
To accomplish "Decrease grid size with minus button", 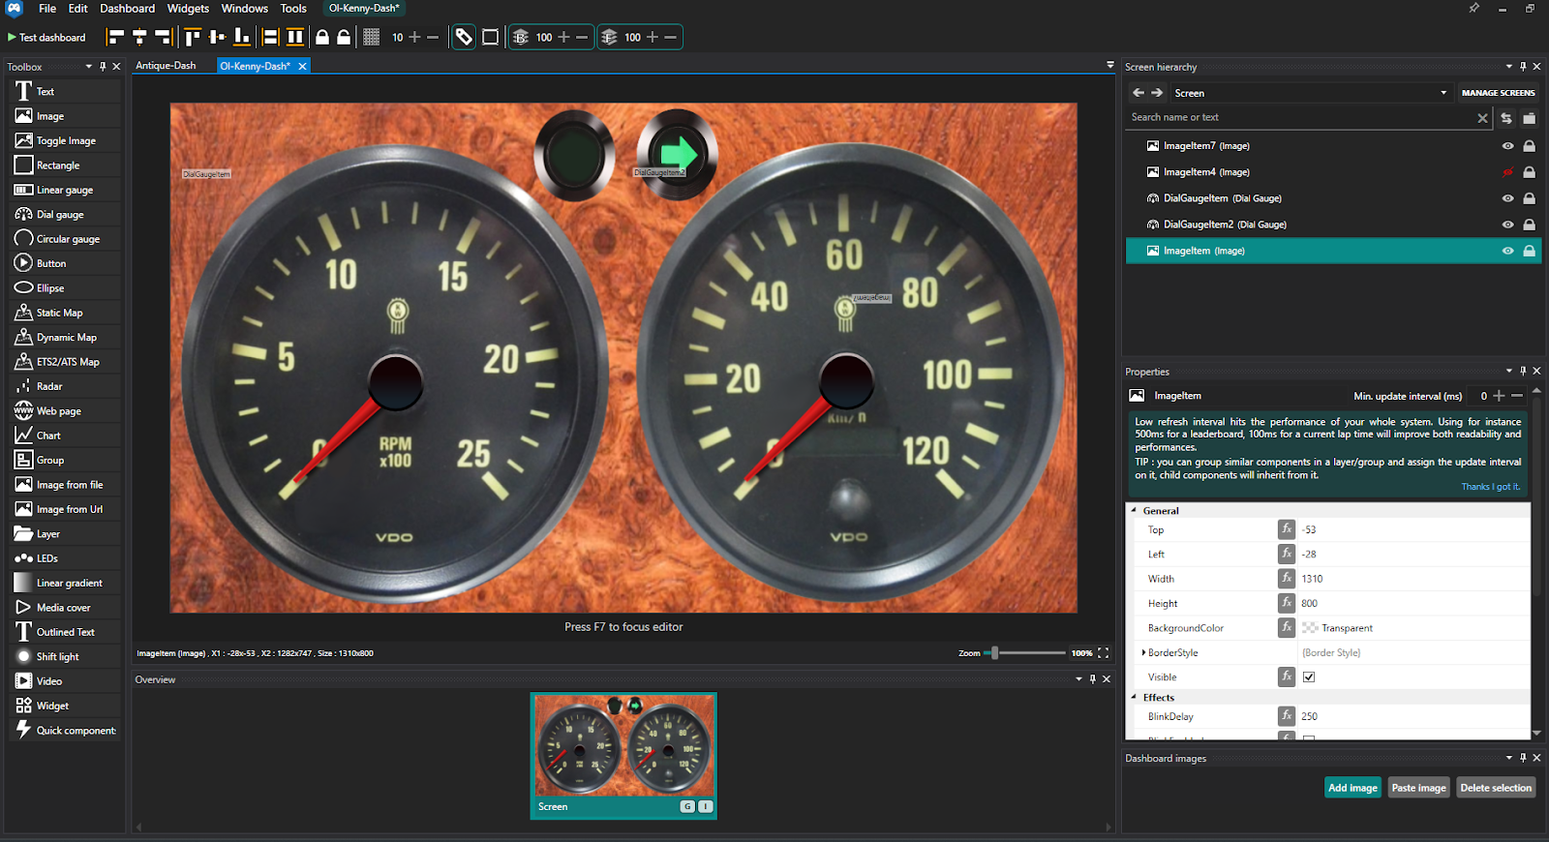I will point(433,38).
